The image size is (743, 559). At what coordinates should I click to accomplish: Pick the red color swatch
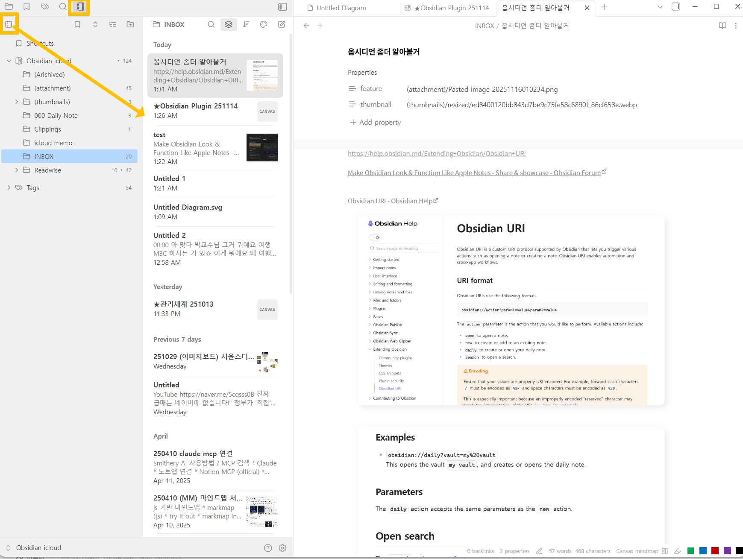(715, 551)
